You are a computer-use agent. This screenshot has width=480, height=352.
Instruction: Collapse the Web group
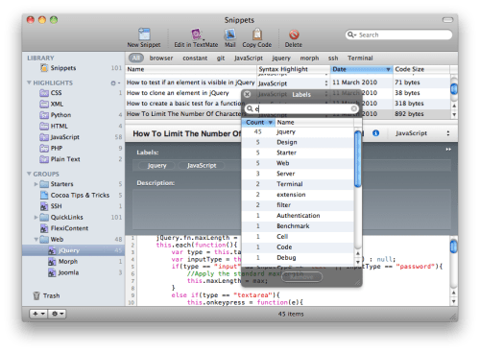click(36, 240)
